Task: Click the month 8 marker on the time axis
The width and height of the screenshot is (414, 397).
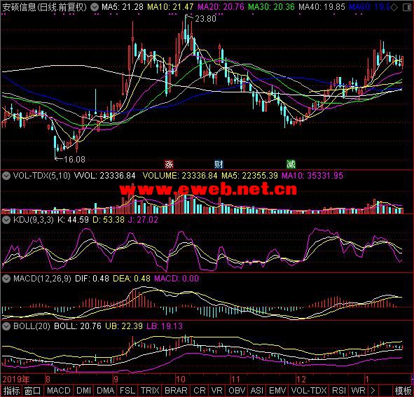Action: pos(48,379)
